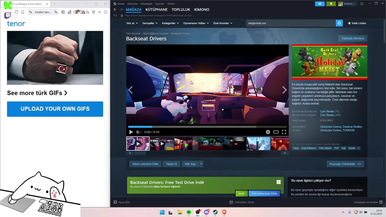Expand Tavsiyeler dropdown
The width and height of the screenshot is (386, 217).
[x=150, y=23]
